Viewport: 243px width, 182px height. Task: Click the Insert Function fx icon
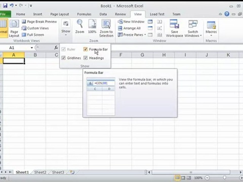pyautogui.click(x=56, y=48)
